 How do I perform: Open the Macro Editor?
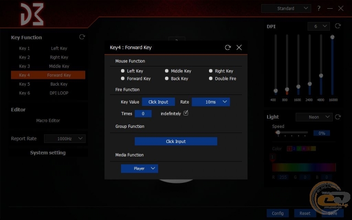click(x=48, y=121)
